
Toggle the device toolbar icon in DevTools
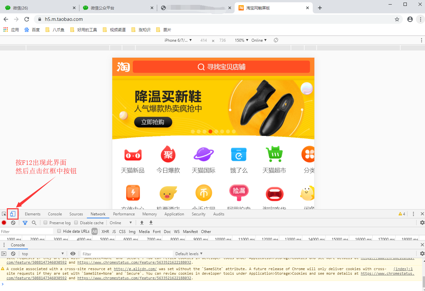pyautogui.click(x=13, y=214)
